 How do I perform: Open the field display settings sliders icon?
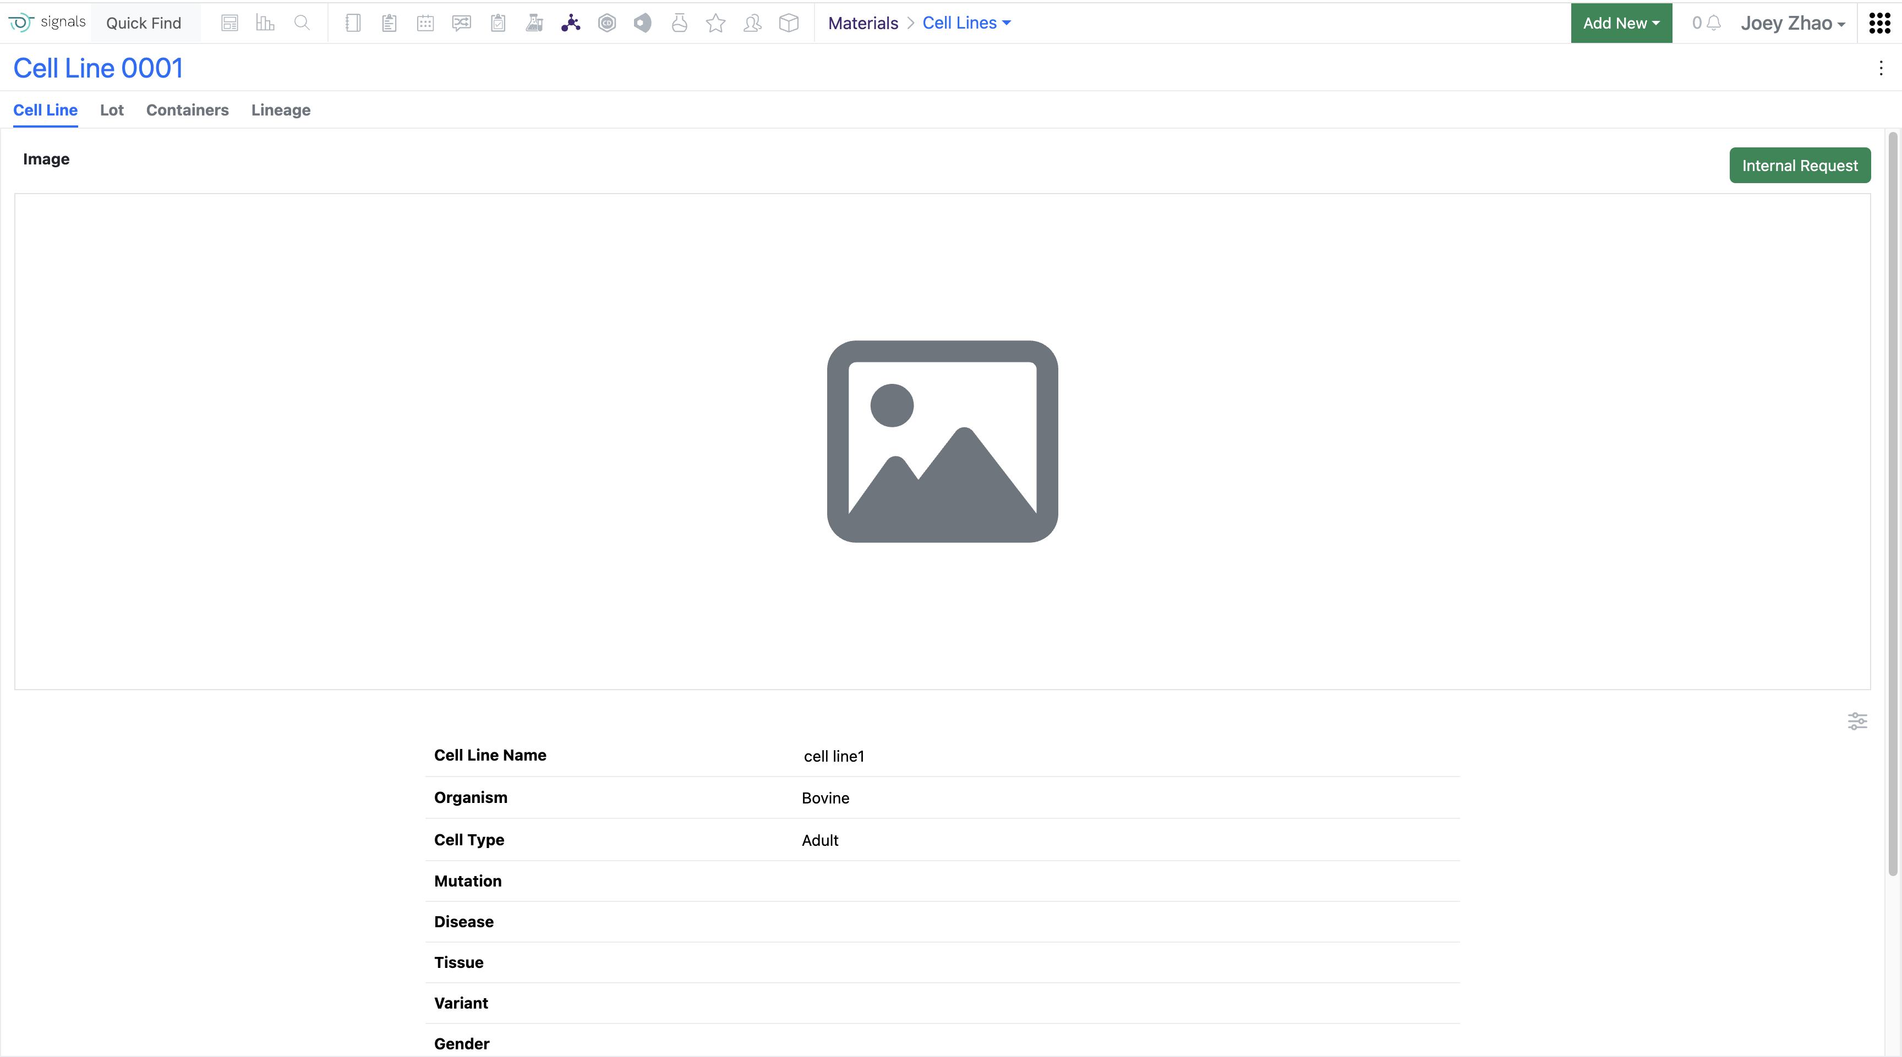pos(1858,720)
